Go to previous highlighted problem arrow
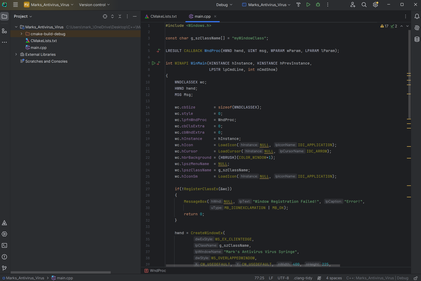Screen dimensions: 421x281 (x=402, y=26)
